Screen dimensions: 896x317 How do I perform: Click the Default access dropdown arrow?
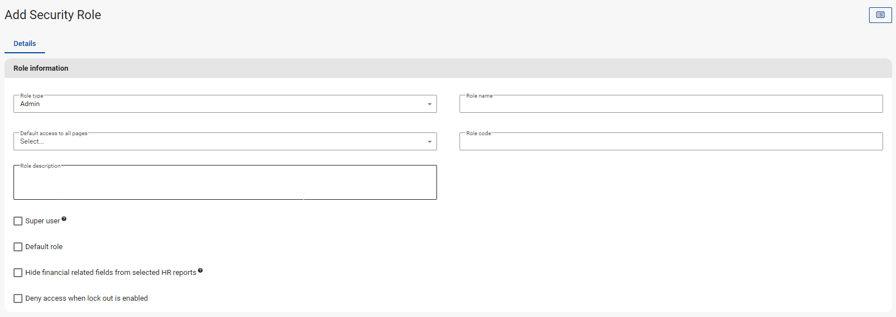429,142
